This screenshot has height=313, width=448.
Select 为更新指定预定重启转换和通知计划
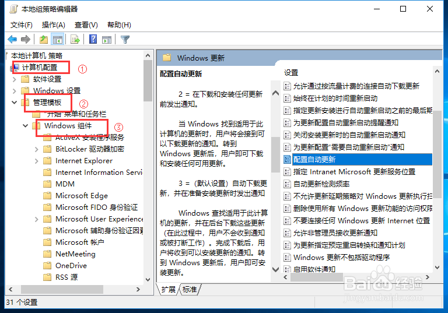tap(349, 245)
